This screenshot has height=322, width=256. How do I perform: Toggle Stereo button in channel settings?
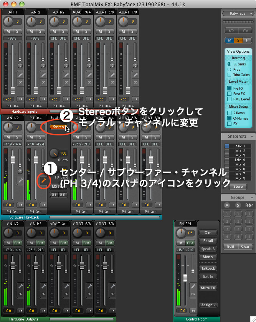(59, 127)
